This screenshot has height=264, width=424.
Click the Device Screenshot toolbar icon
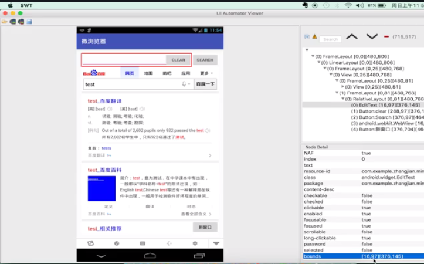pos(13,22)
